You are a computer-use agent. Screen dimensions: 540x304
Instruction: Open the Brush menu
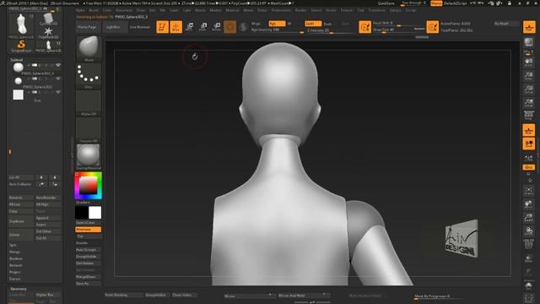click(94, 10)
